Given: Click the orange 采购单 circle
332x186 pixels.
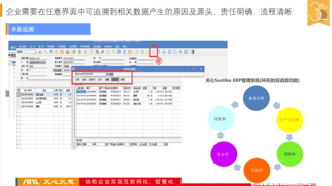Looking at the screenshot, I should click(257, 170).
